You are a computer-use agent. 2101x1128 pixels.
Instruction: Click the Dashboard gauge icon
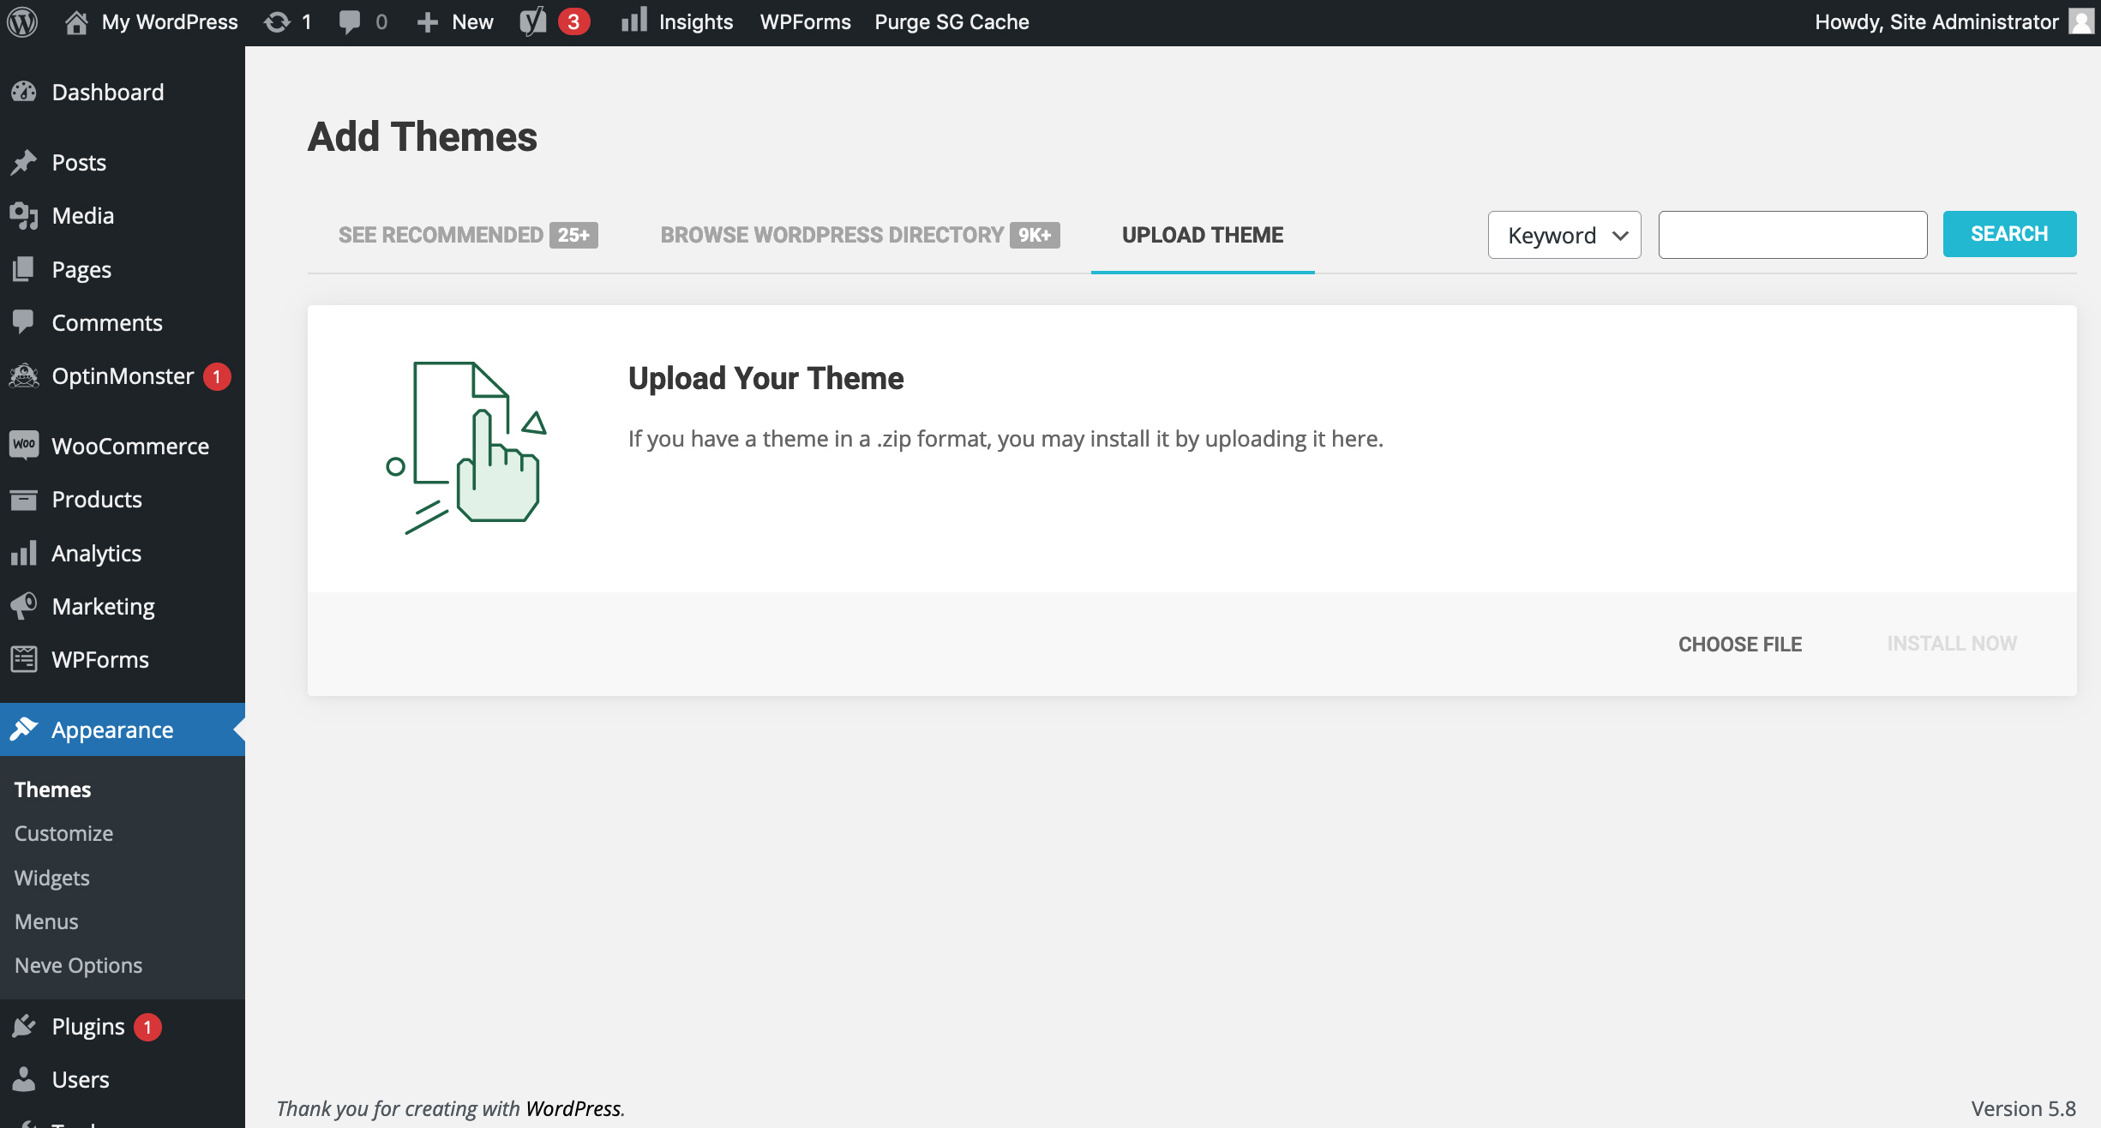24,92
